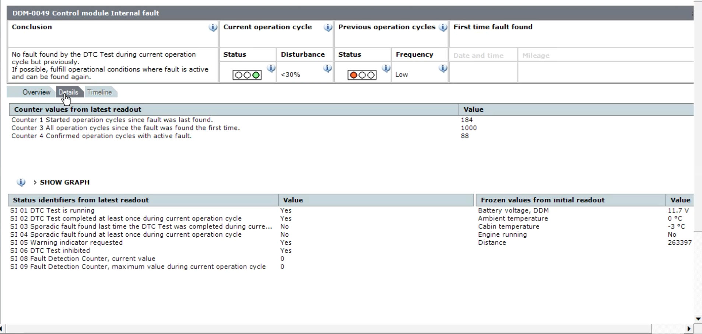The image size is (702, 334).
Task: Select the Counter 1 started operation cycles row
Action: (112, 120)
